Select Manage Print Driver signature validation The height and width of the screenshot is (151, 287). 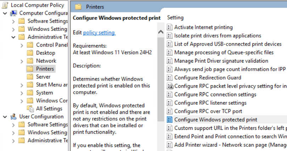point(221,61)
